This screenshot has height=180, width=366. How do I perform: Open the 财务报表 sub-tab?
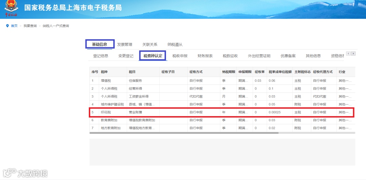pyautogui.click(x=205, y=56)
